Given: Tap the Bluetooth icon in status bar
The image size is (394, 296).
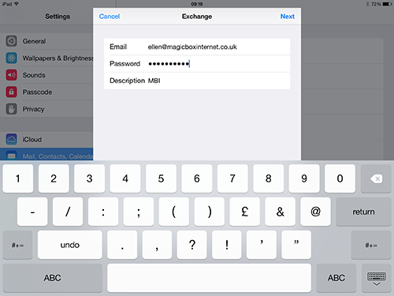Looking at the screenshot, I should (367, 4).
